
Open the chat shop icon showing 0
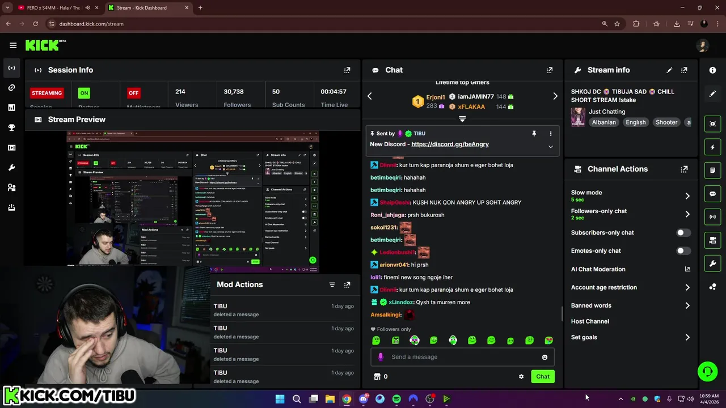click(381, 376)
